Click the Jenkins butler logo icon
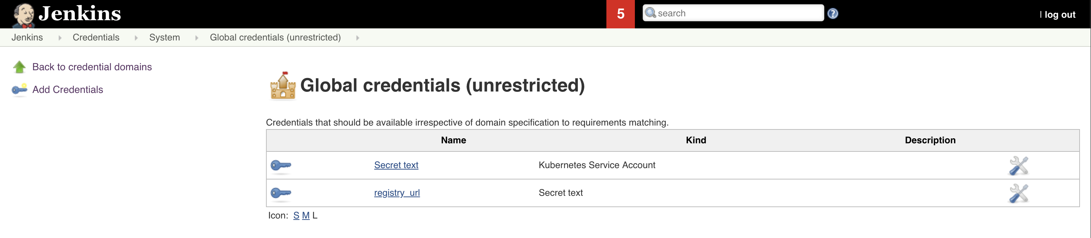 [23, 15]
